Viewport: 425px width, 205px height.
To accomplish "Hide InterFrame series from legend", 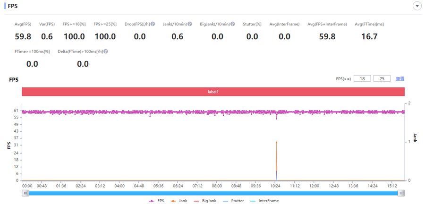I will coord(264,201).
